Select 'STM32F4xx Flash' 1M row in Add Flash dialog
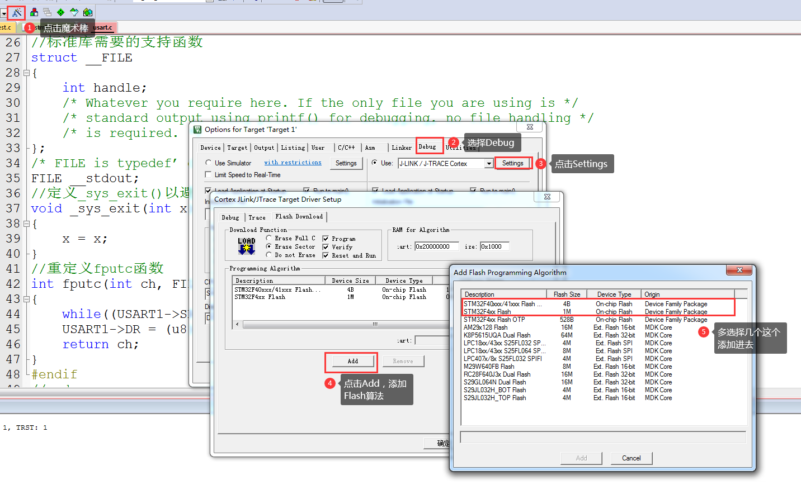The width and height of the screenshot is (801, 499). point(599,312)
